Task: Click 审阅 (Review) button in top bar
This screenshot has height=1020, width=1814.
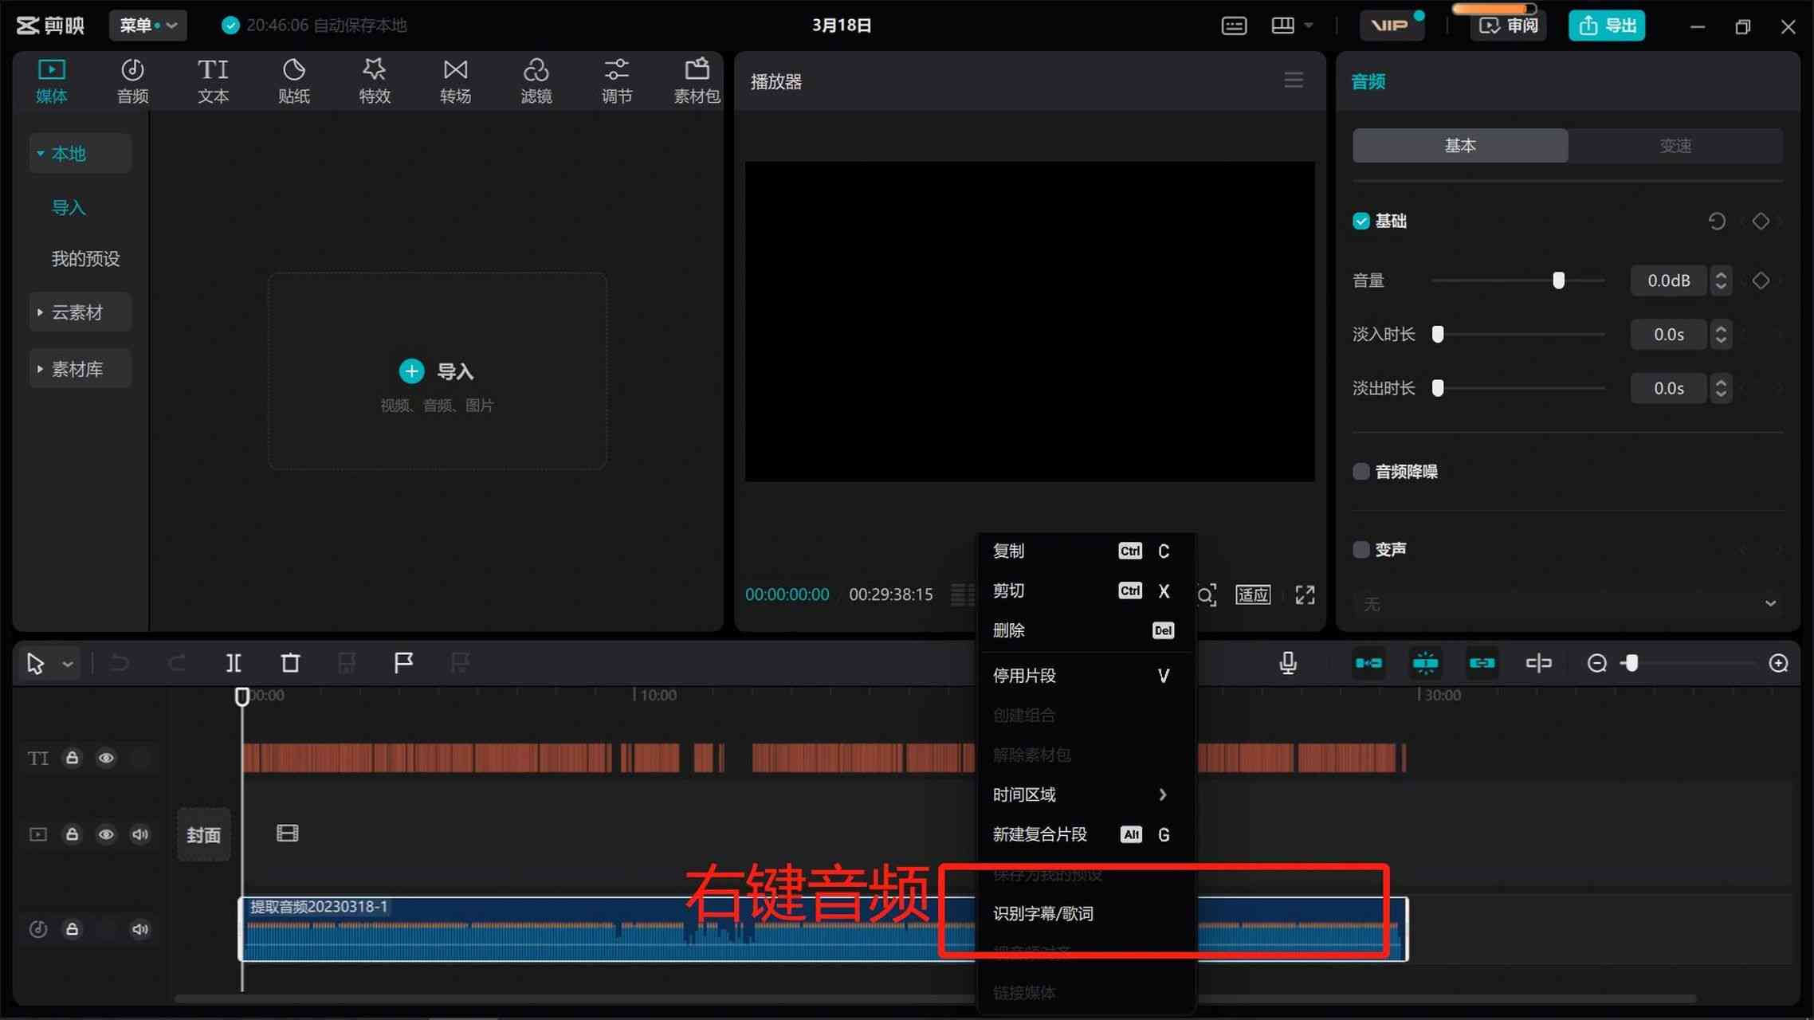Action: tap(1510, 25)
